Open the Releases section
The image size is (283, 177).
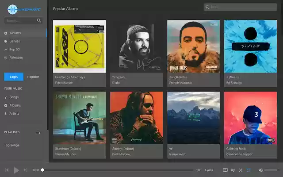[16, 58]
